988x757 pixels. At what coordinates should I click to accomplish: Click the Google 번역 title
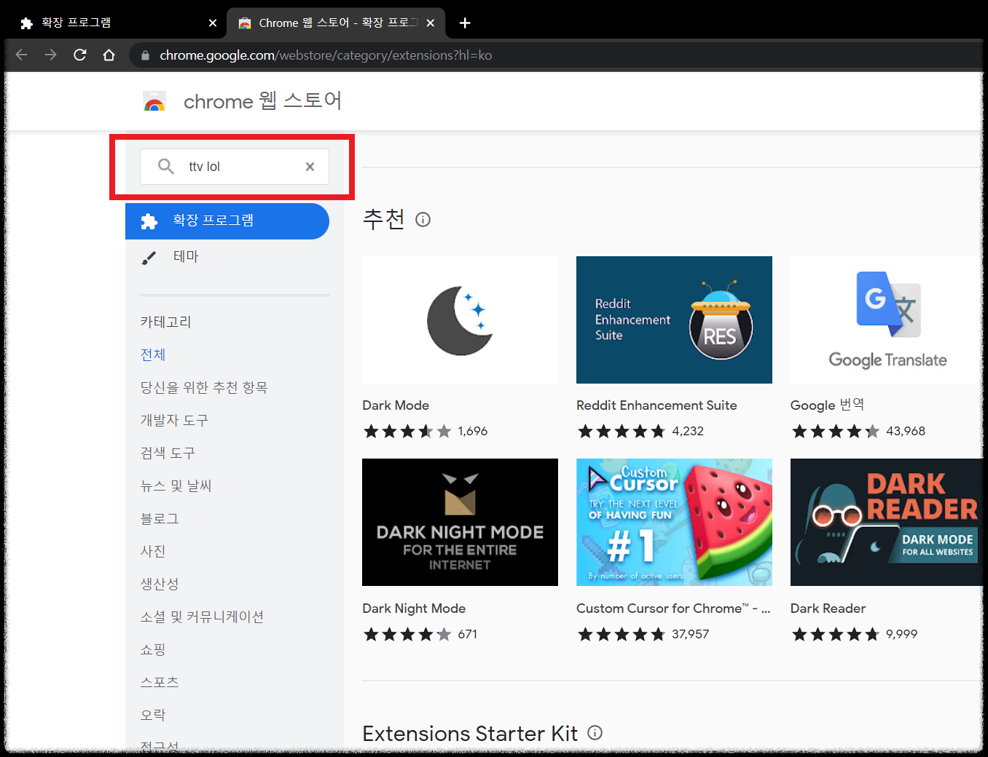tap(827, 405)
